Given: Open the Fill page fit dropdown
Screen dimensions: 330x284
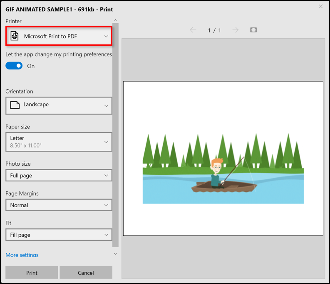Looking at the screenshot, I should 59,235.
